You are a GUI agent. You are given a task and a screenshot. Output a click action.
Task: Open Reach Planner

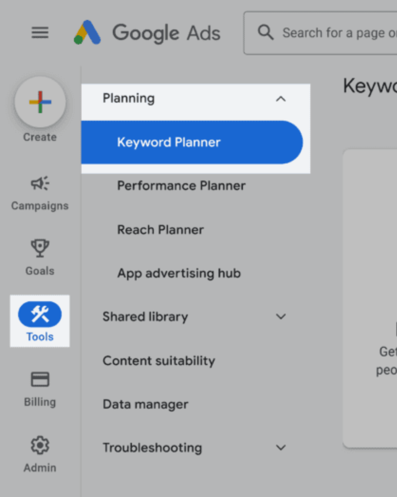pyautogui.click(x=160, y=230)
